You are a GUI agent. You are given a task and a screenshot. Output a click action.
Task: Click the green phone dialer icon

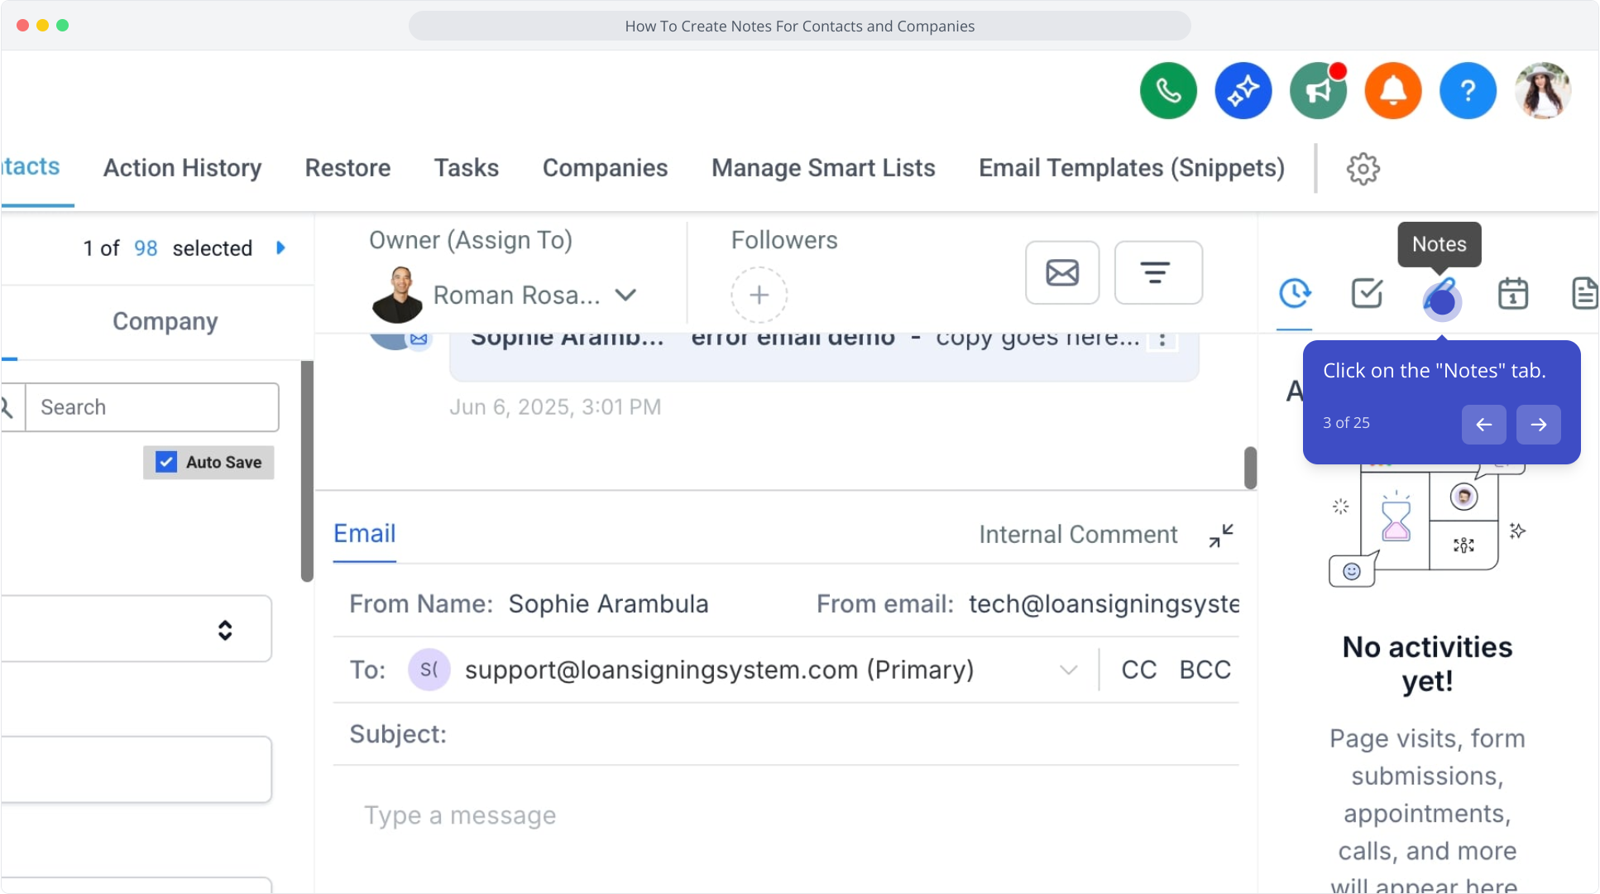pos(1168,90)
